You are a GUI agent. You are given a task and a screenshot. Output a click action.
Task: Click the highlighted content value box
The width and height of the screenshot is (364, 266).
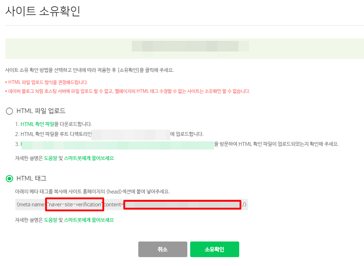[x=182, y=204]
